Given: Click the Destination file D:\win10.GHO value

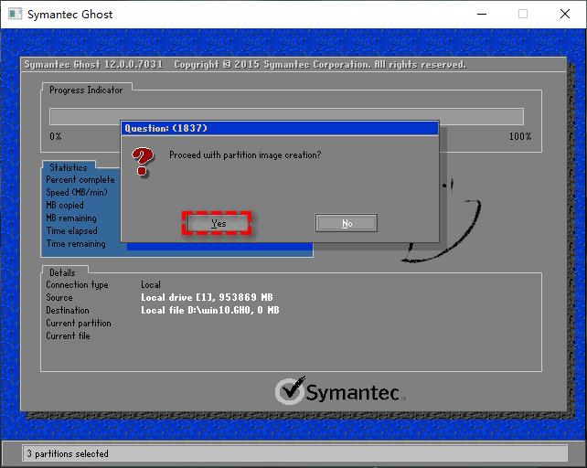Looking at the screenshot, I should click(210, 311).
